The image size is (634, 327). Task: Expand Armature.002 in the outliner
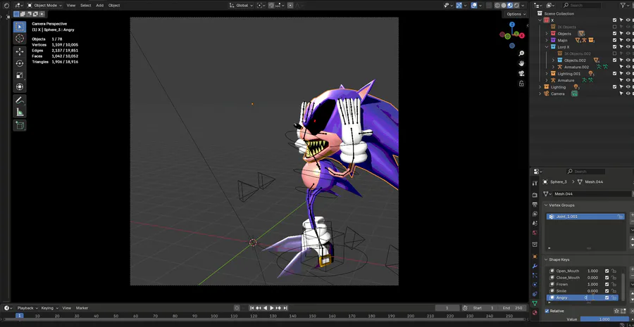tap(553, 67)
